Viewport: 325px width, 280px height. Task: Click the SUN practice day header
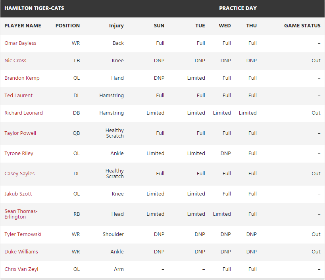(159, 26)
